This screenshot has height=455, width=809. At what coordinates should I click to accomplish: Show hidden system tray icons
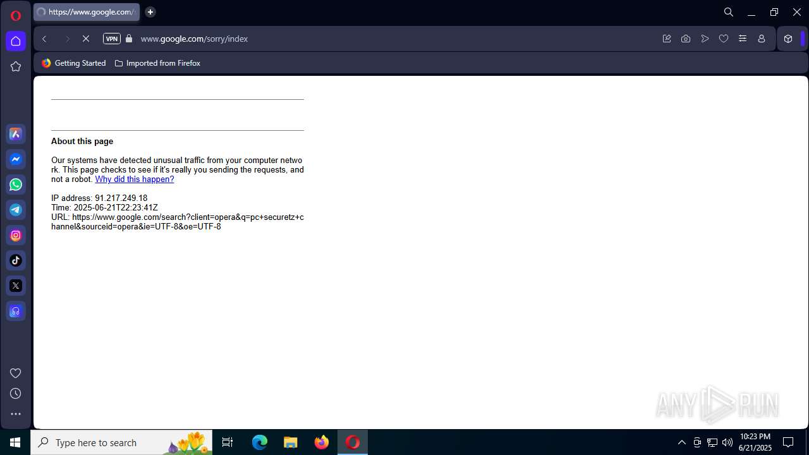(681, 442)
